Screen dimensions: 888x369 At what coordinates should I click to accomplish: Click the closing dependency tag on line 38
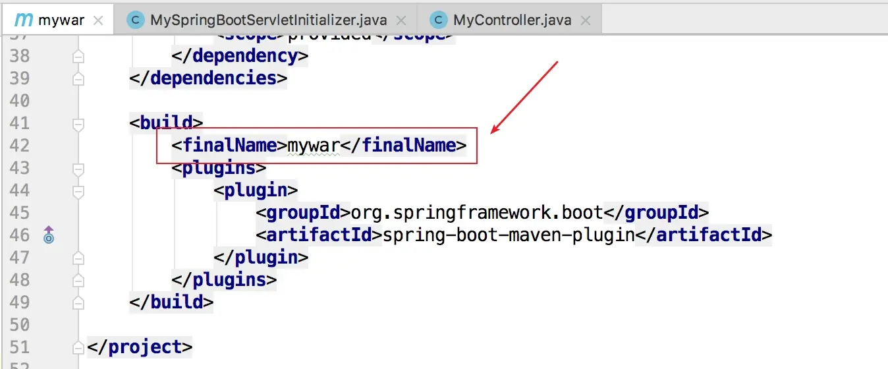point(240,56)
